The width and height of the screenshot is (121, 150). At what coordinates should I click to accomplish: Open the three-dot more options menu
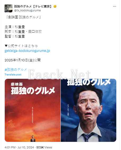pyautogui.click(x=114, y=6)
